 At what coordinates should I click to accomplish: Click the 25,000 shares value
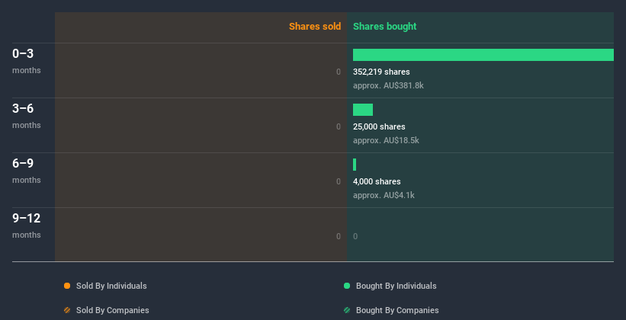(x=379, y=126)
